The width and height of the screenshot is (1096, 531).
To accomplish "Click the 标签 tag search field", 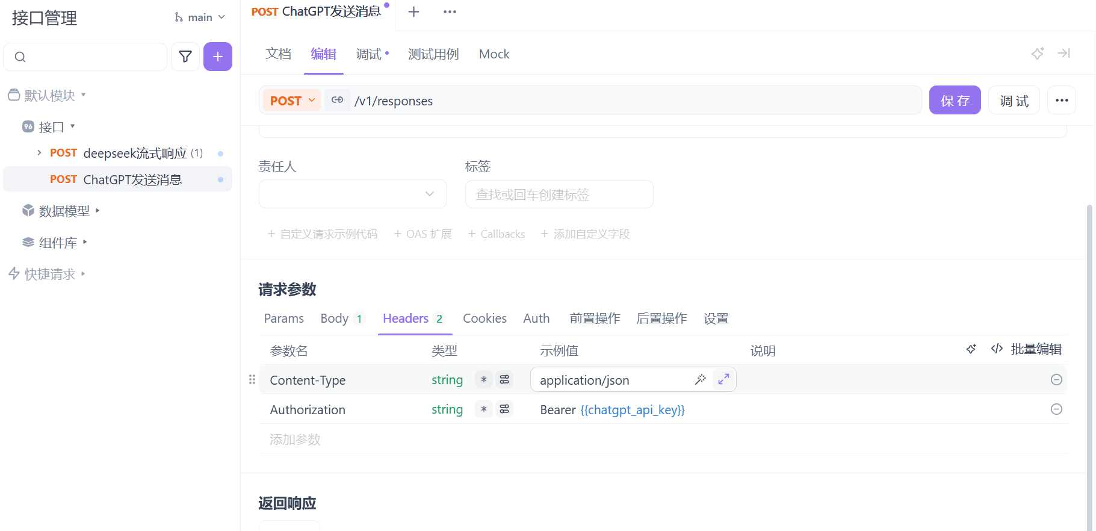I will [559, 194].
